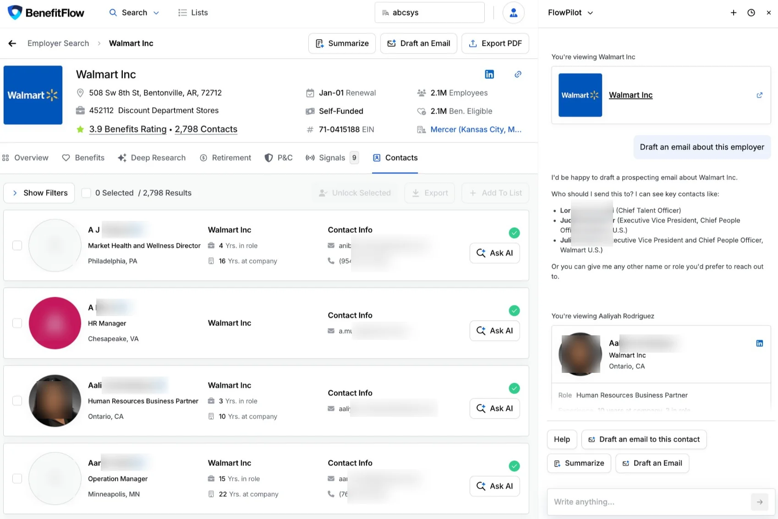The image size is (778, 519).
Task: Navigate to Employer Search breadcrumb
Action: 58,43
